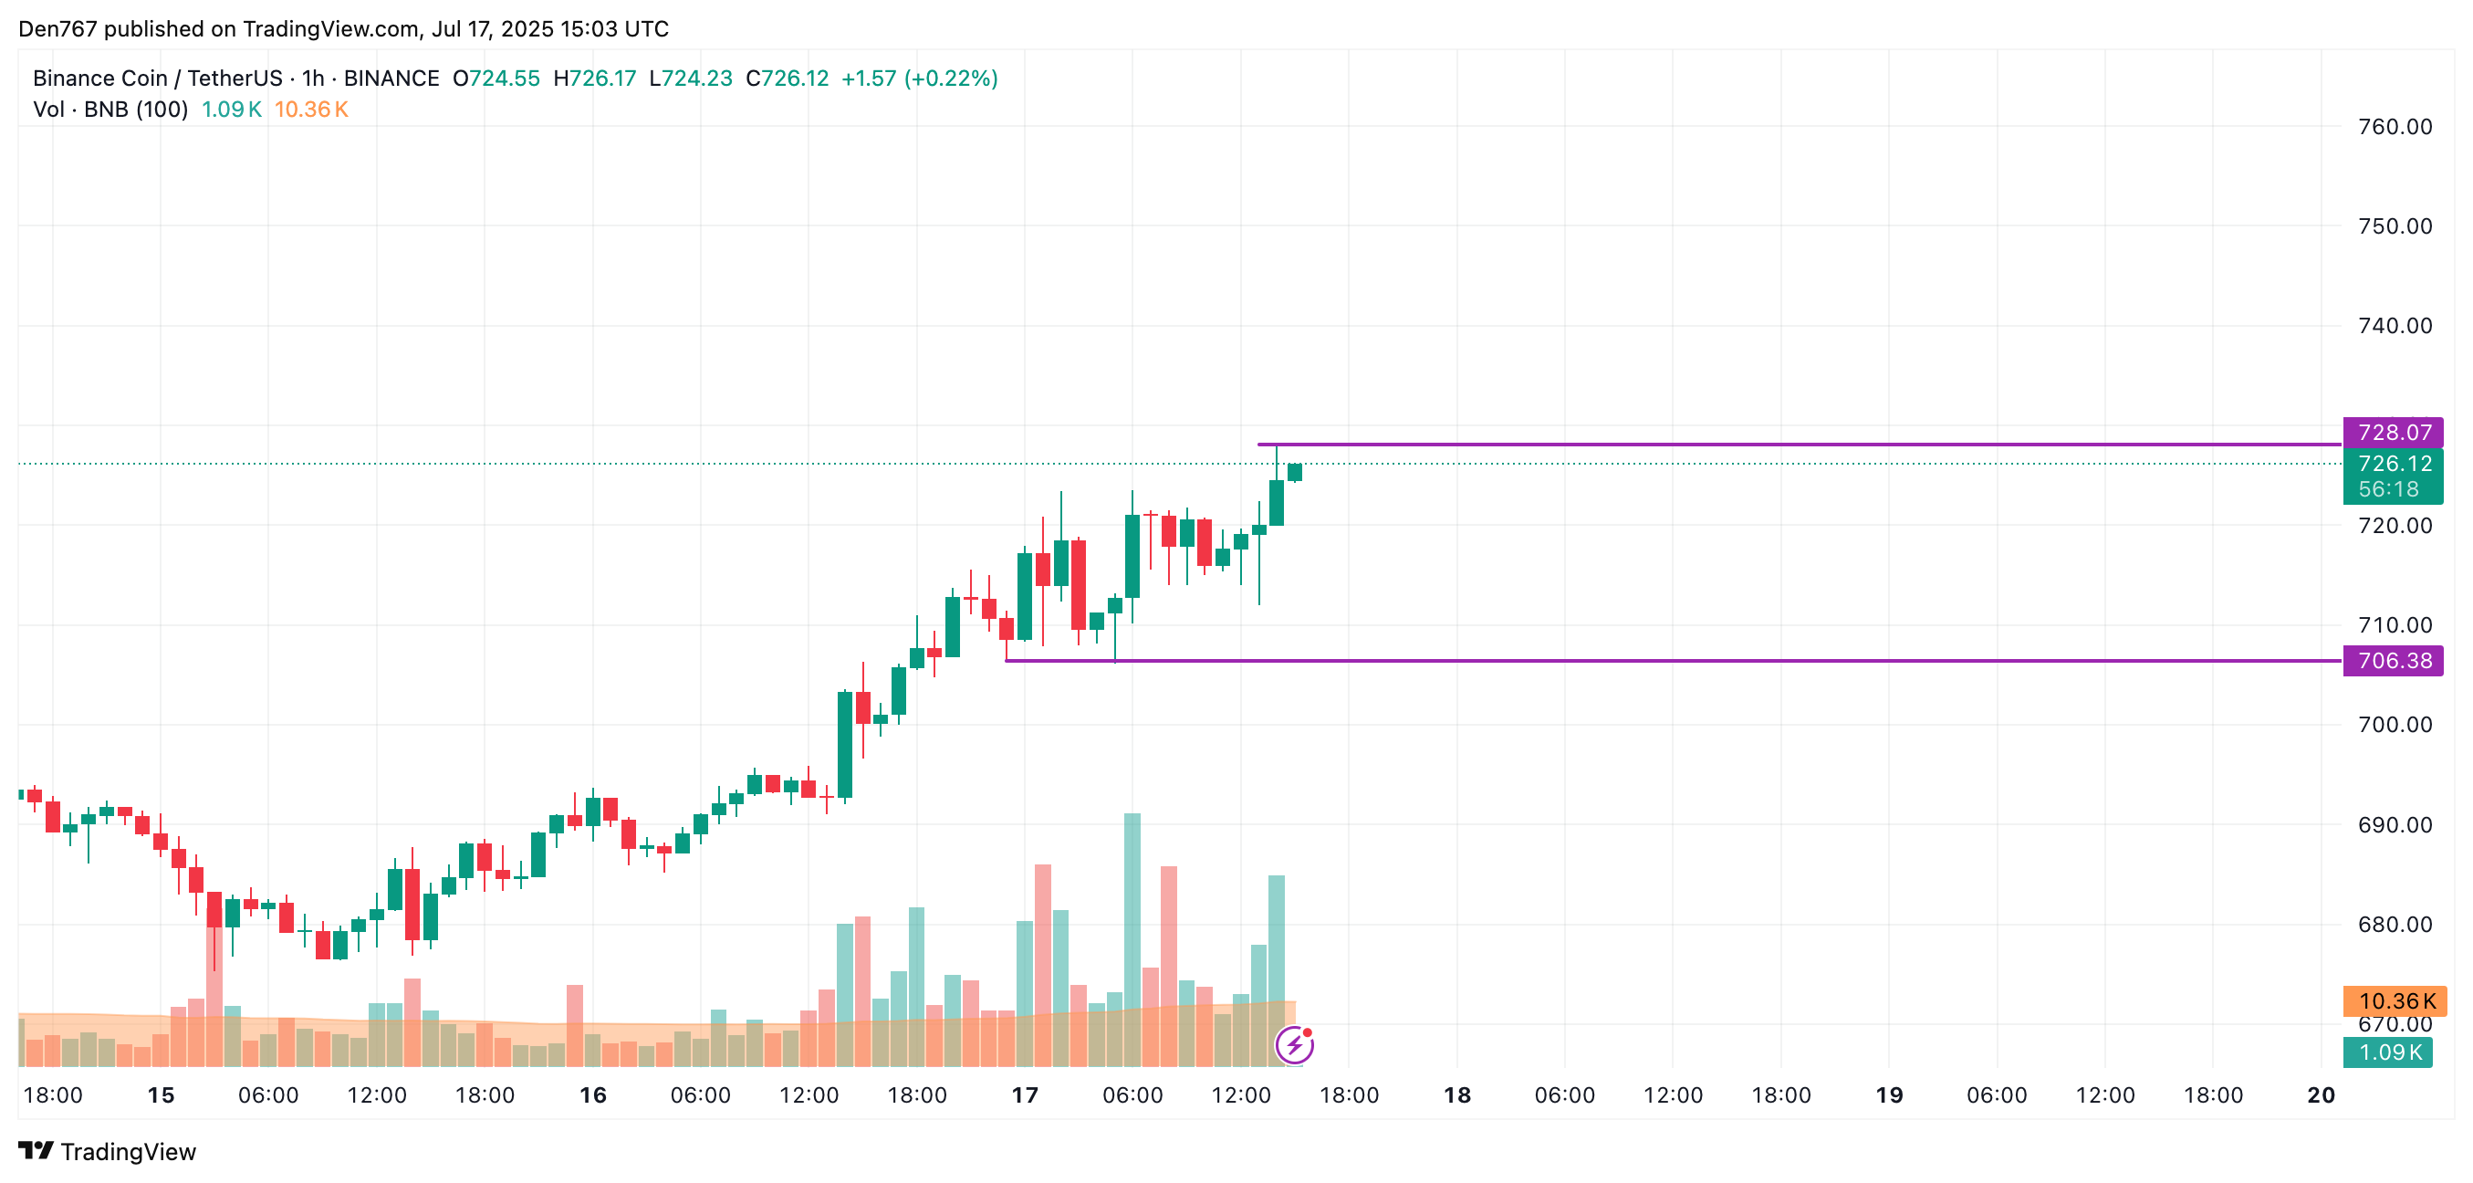The image size is (2473, 1183).
Task: Click the lower purple horizontal support line
Action: [x=1674, y=661]
